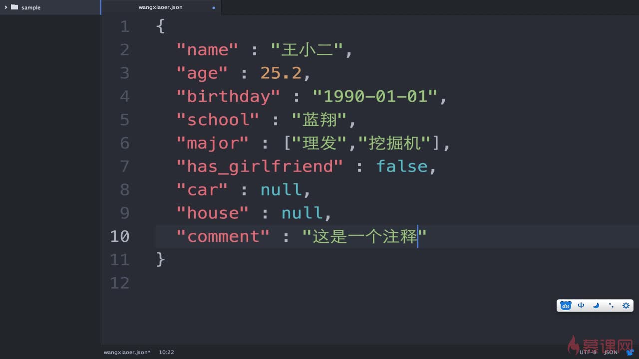Click the null value on the house line

[302, 213]
